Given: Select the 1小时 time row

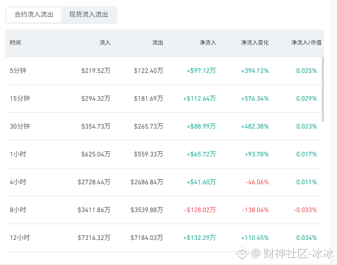Looking at the screenshot, I should coord(163,155).
